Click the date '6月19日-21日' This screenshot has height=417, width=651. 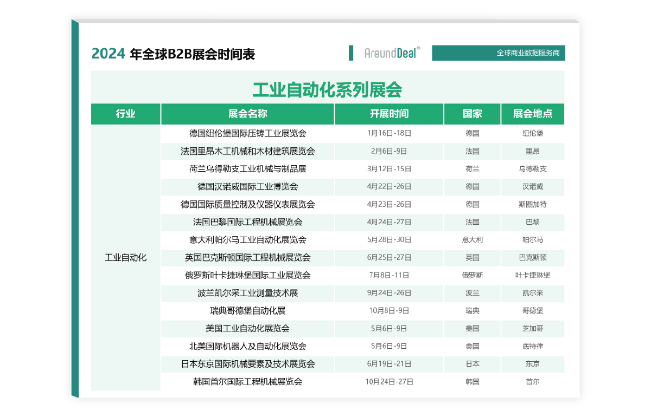389,364
